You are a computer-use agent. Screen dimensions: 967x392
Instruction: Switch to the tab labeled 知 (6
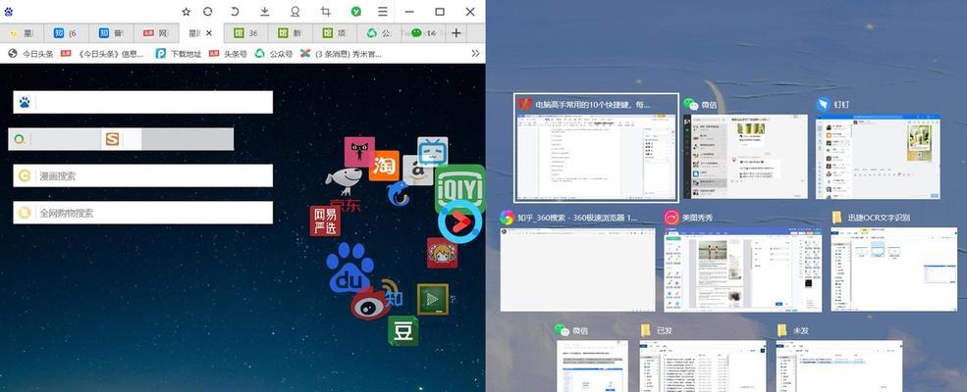point(66,33)
